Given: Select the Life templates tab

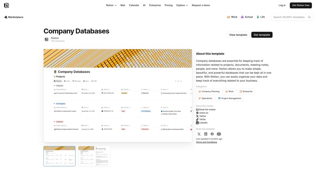Looking at the screenshot, I should 261,17.
